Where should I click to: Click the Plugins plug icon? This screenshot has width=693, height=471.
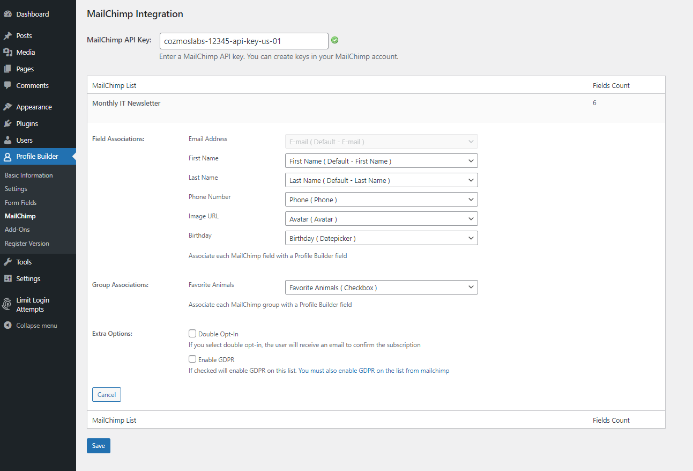tap(8, 123)
